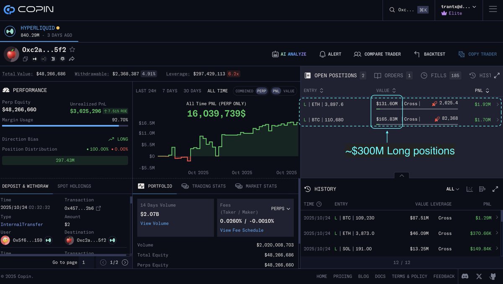The height and width of the screenshot is (284, 503).
Task: Open the PERPS fees dropdown
Action: [x=281, y=208]
